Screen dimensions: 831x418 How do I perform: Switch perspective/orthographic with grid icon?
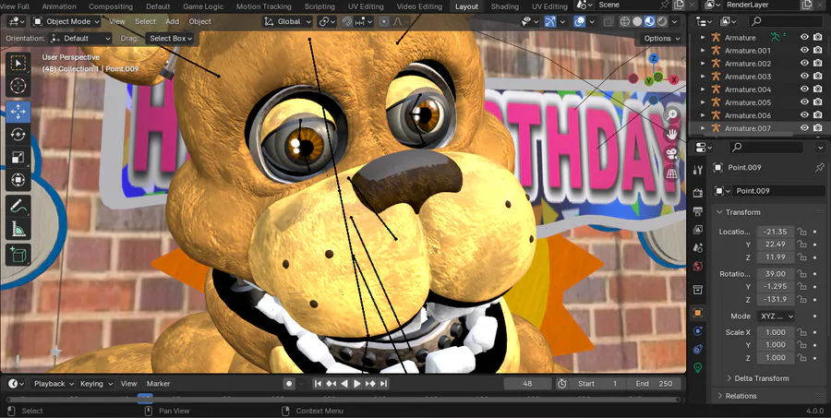pos(672,173)
